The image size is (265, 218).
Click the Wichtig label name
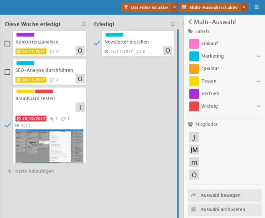(209, 106)
